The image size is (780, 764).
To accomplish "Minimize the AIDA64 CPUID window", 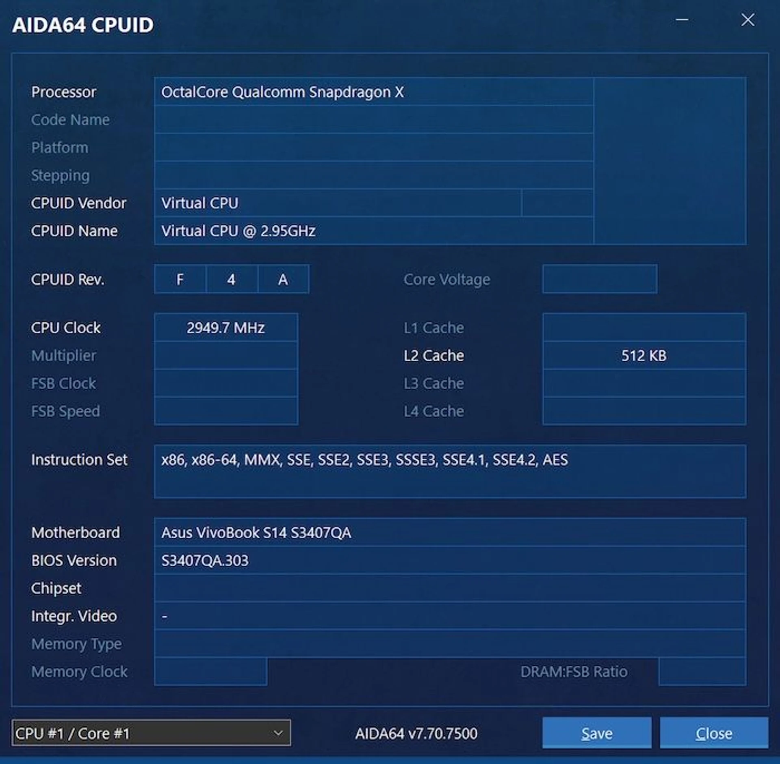I will [x=682, y=19].
